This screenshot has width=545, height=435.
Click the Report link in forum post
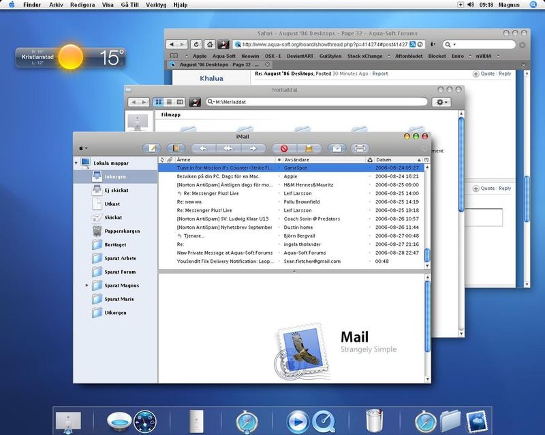click(380, 74)
